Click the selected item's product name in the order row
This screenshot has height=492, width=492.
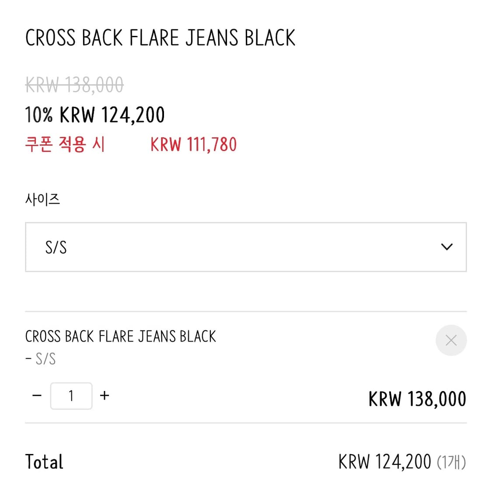[x=120, y=336]
